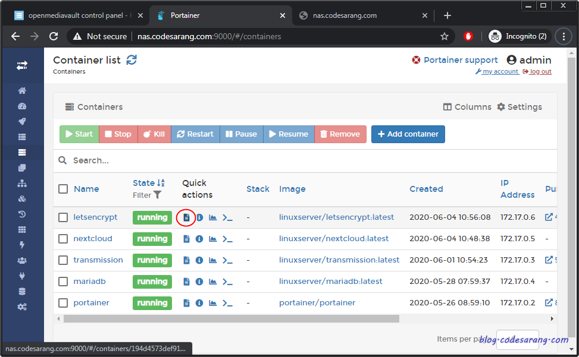Open the Columns chooser
The image size is (579, 357).
(x=467, y=107)
